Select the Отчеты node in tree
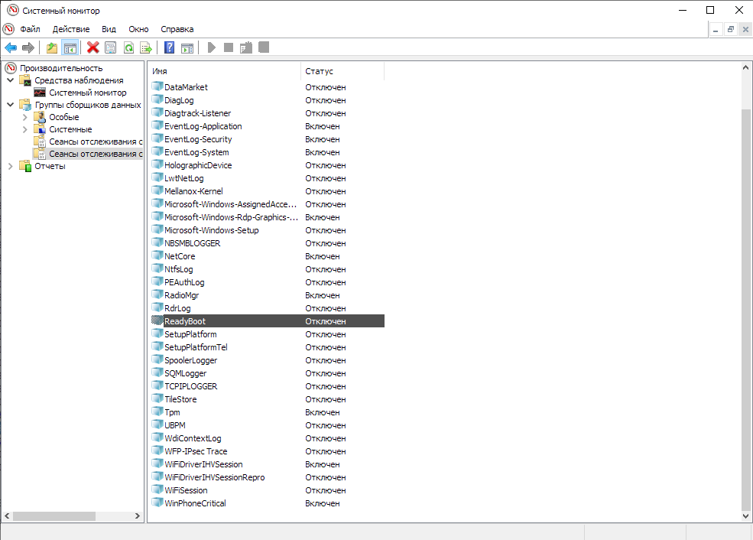Screen dimensions: 753x540 click(50, 166)
